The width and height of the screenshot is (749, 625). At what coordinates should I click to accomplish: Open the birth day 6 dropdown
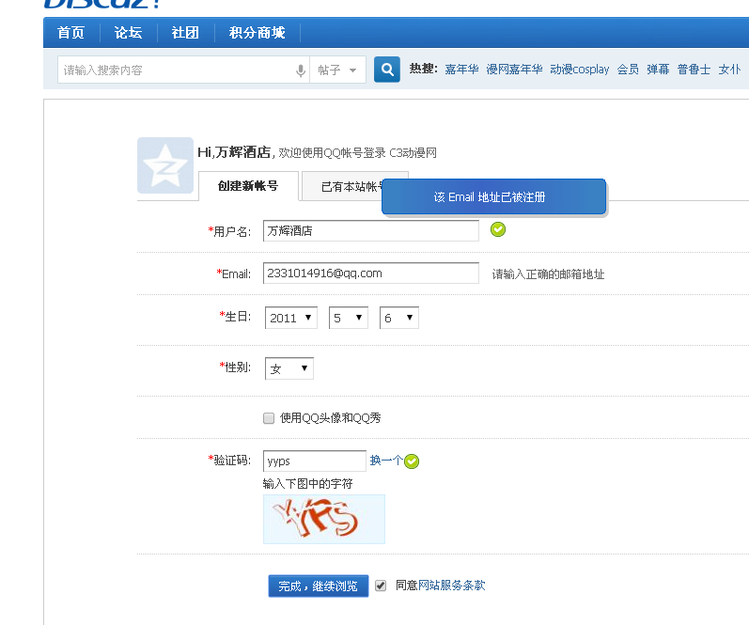398,318
